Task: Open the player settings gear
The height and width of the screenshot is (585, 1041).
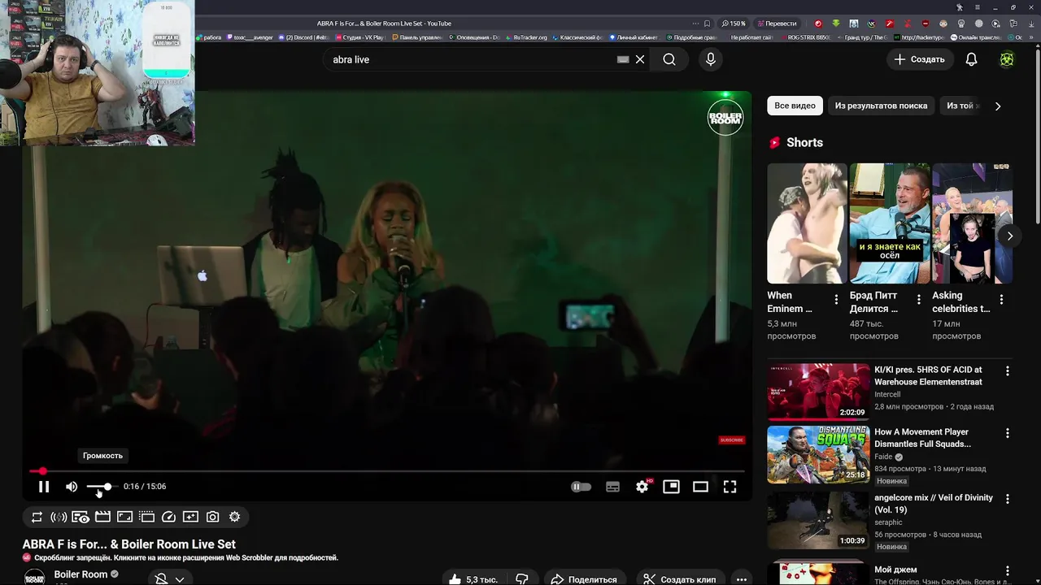Action: tap(642, 487)
